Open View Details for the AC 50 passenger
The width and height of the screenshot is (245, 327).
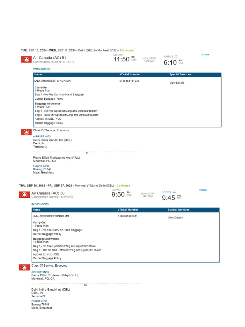click(x=175, y=218)
